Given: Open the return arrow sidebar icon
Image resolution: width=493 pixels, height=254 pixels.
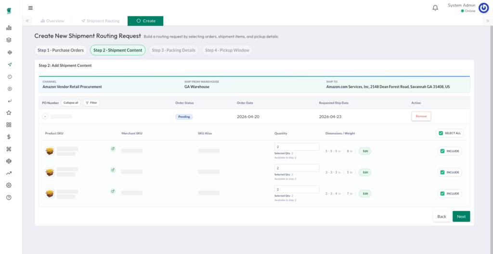Looking at the screenshot, I should tap(9, 101).
